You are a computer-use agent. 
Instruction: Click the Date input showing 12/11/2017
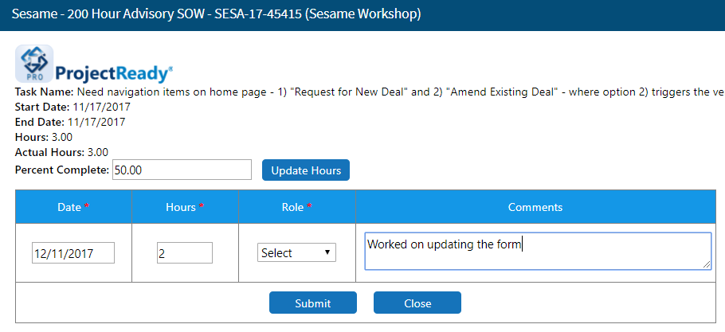tap(73, 253)
